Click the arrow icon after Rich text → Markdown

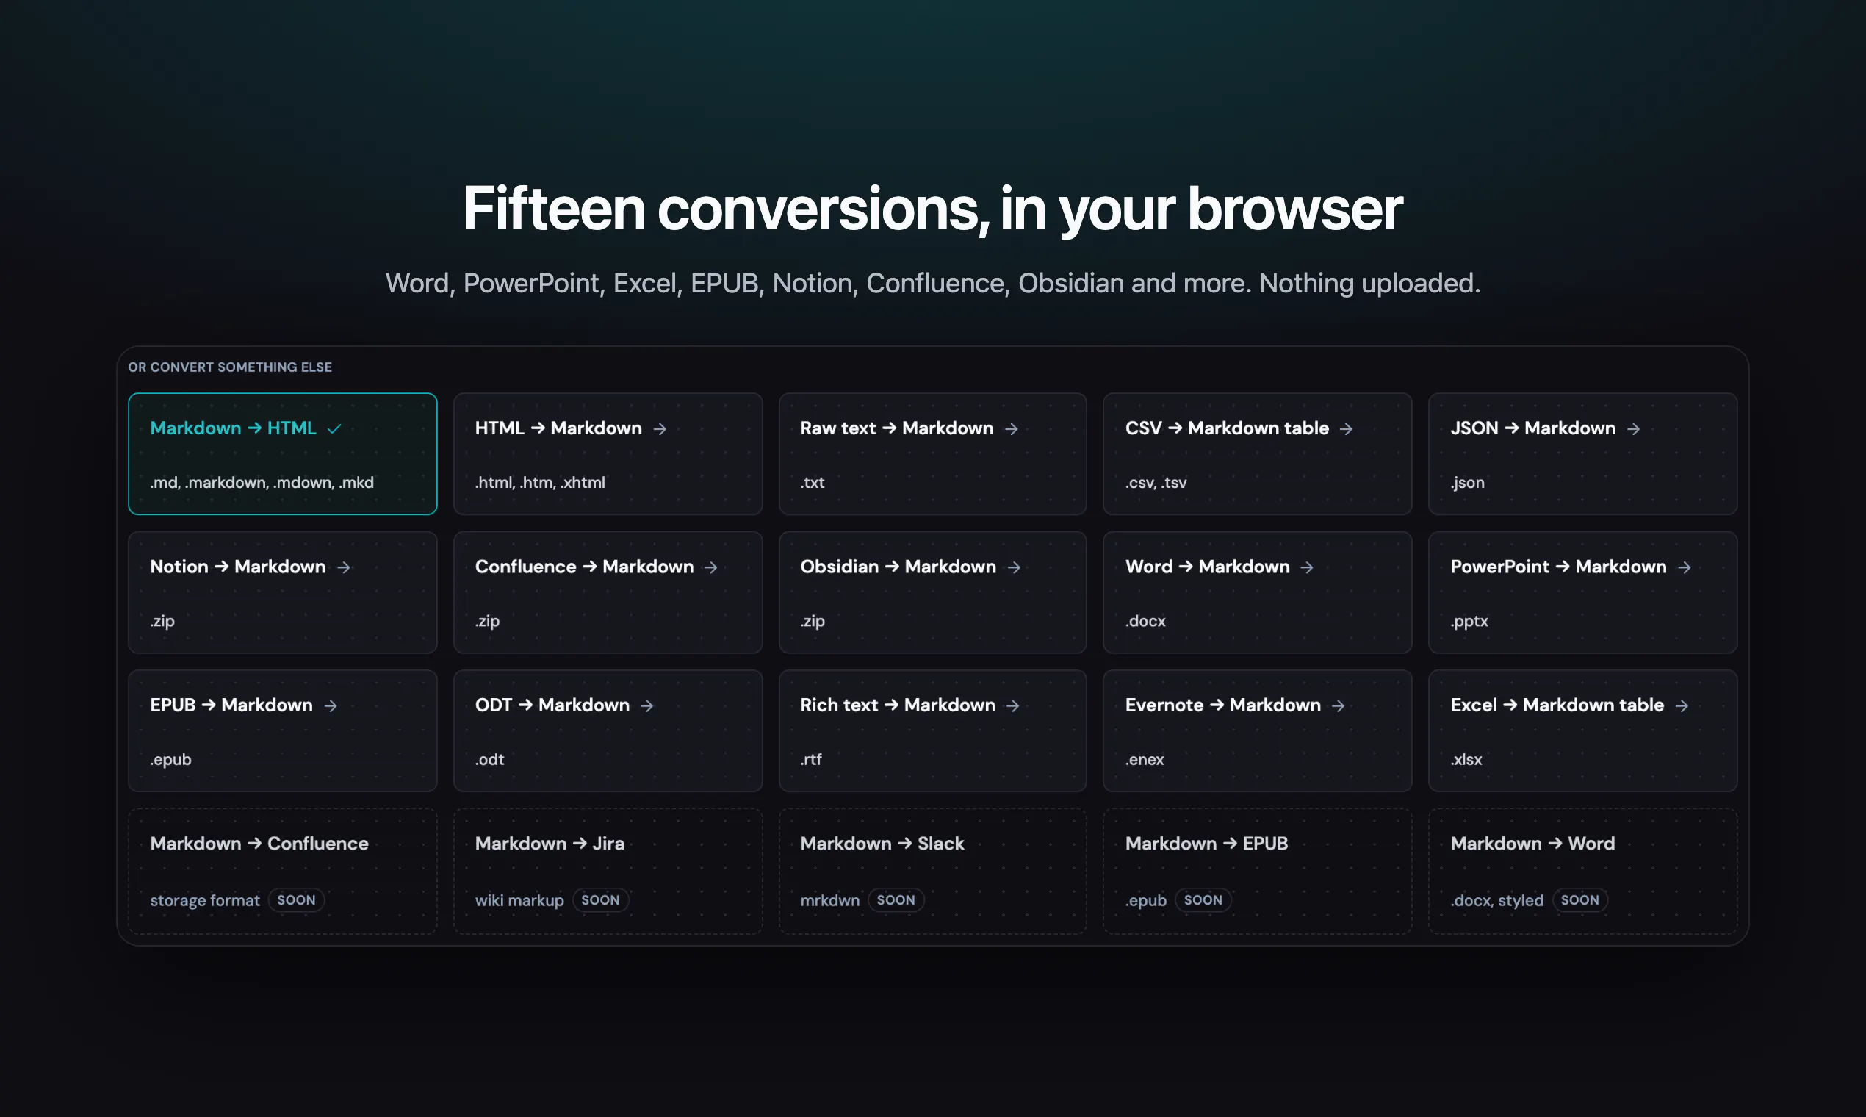[1013, 705]
